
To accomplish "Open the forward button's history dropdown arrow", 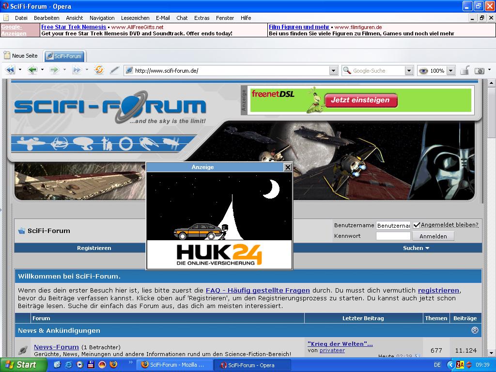I will tap(64, 70).
